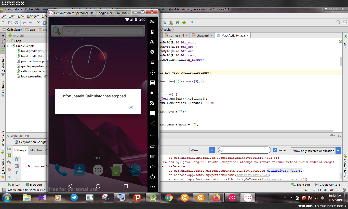This screenshot has width=348, height=209.
Task: Open MathActivity.java:52 stack trace link
Action: tap(285, 171)
